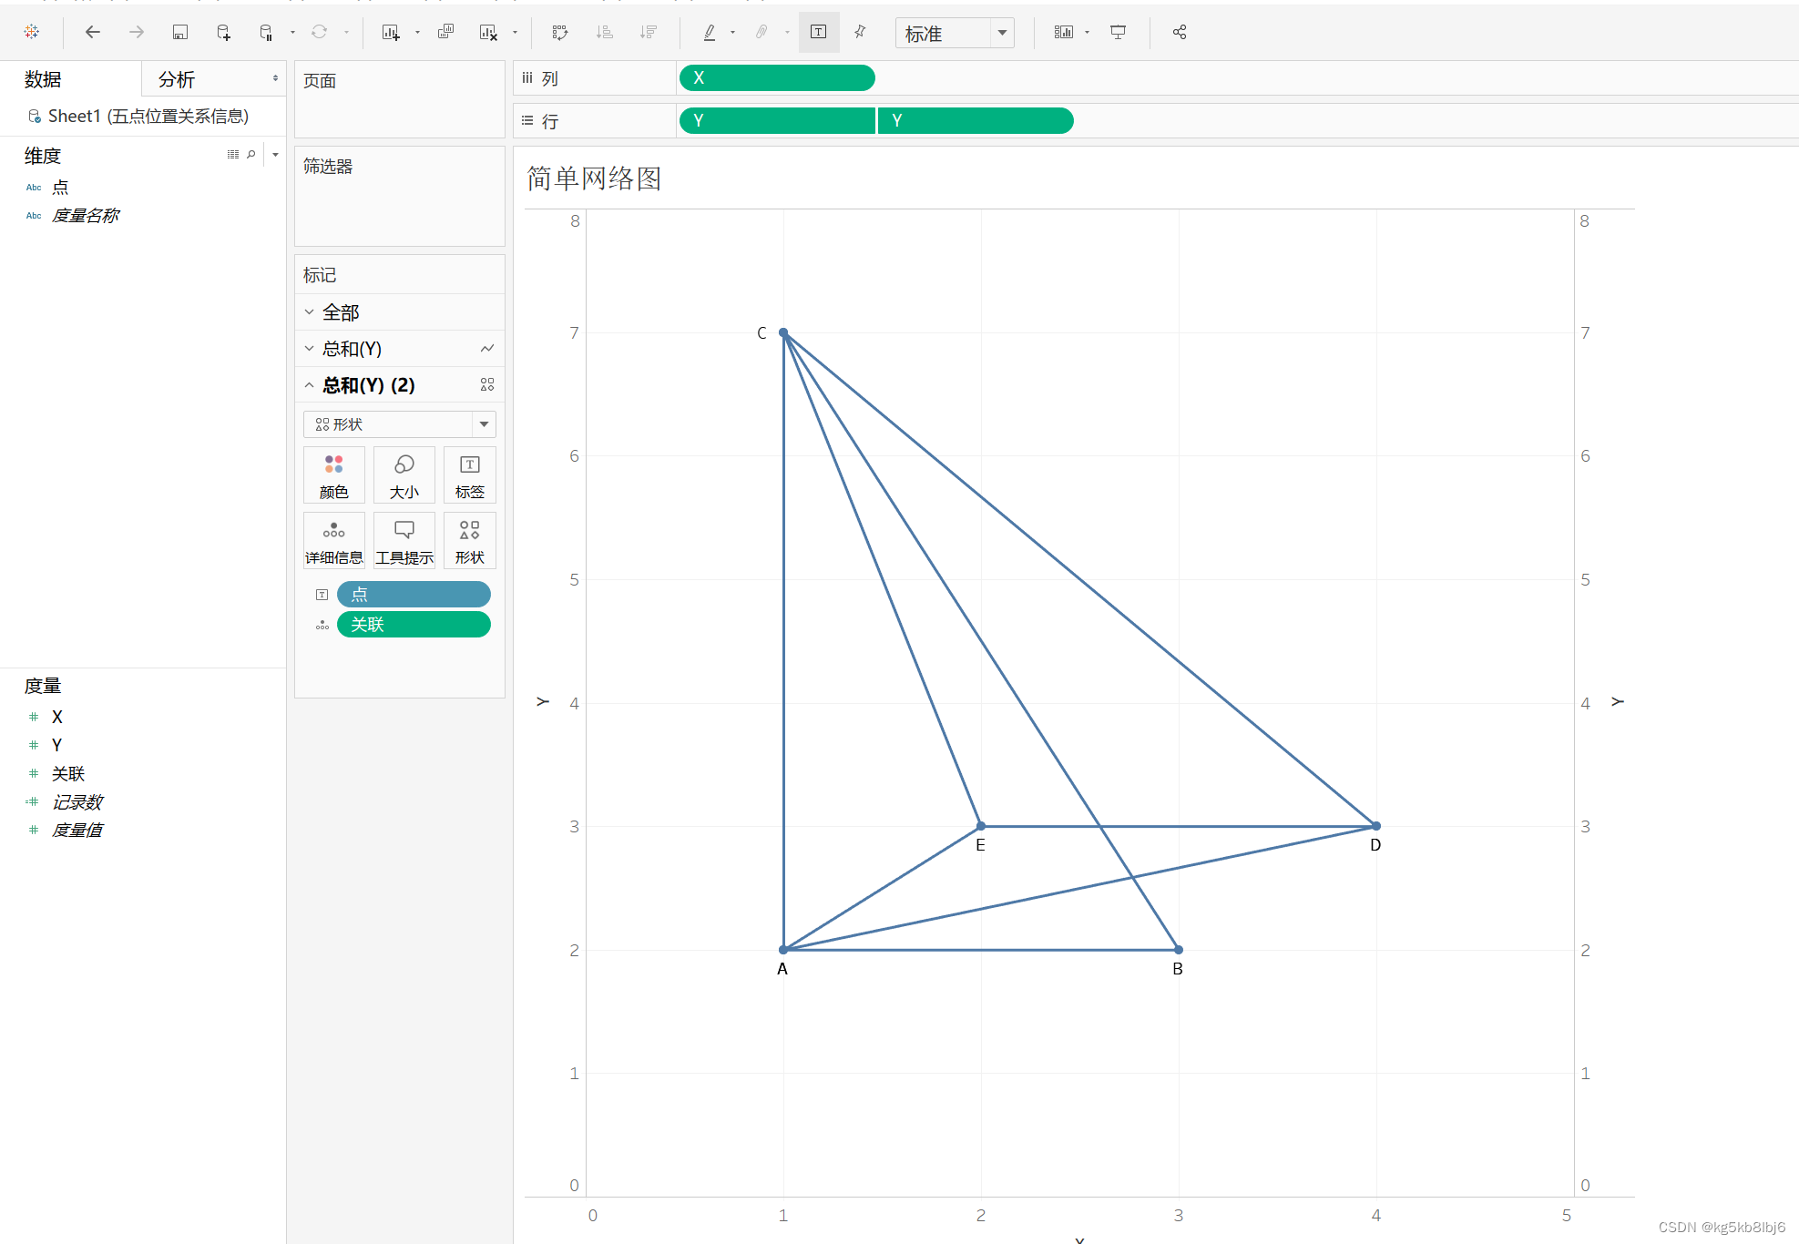This screenshot has height=1244, width=1799.
Task: Click the Tableau start page logo icon
Action: click(32, 32)
